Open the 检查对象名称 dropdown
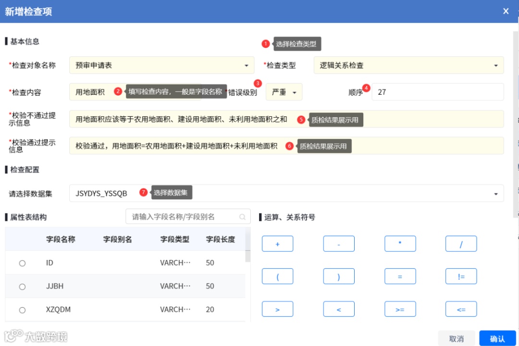Viewport: 519px width, 346px height. (x=161, y=65)
